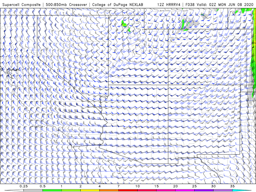Click the hot pink 15–20 color bar segment
The width and height of the screenshot is (256, 192).
point(166,190)
